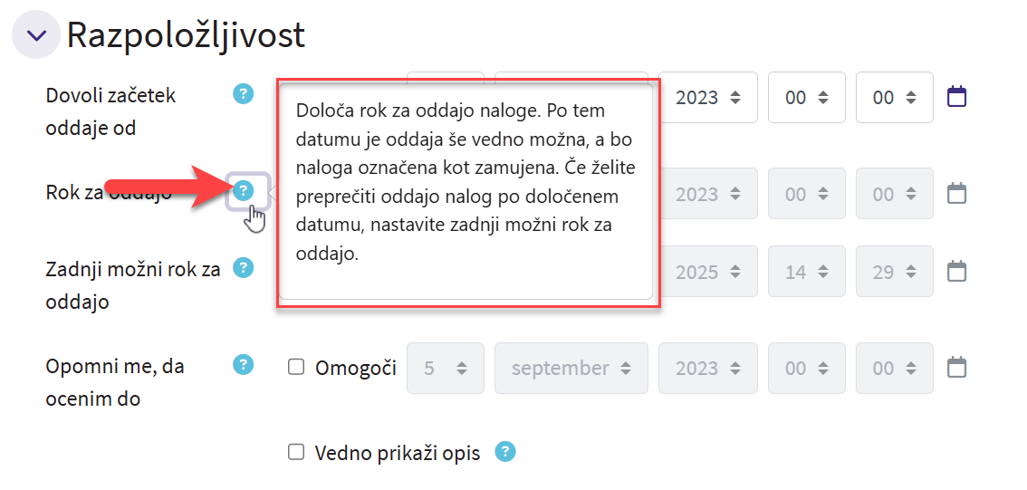This screenshot has width=1027, height=490.
Task: Open calendar picker for Dovoli začetek oddaje od
Action: (957, 96)
